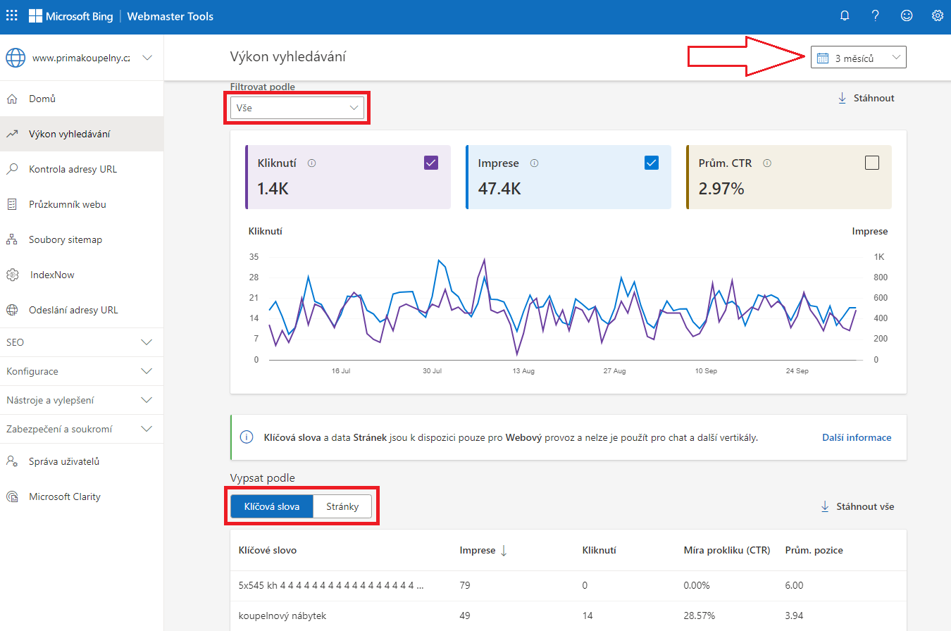951x631 pixels.
Task: Click the koupelnový nábytek keyword row
Action: pyautogui.click(x=568, y=616)
